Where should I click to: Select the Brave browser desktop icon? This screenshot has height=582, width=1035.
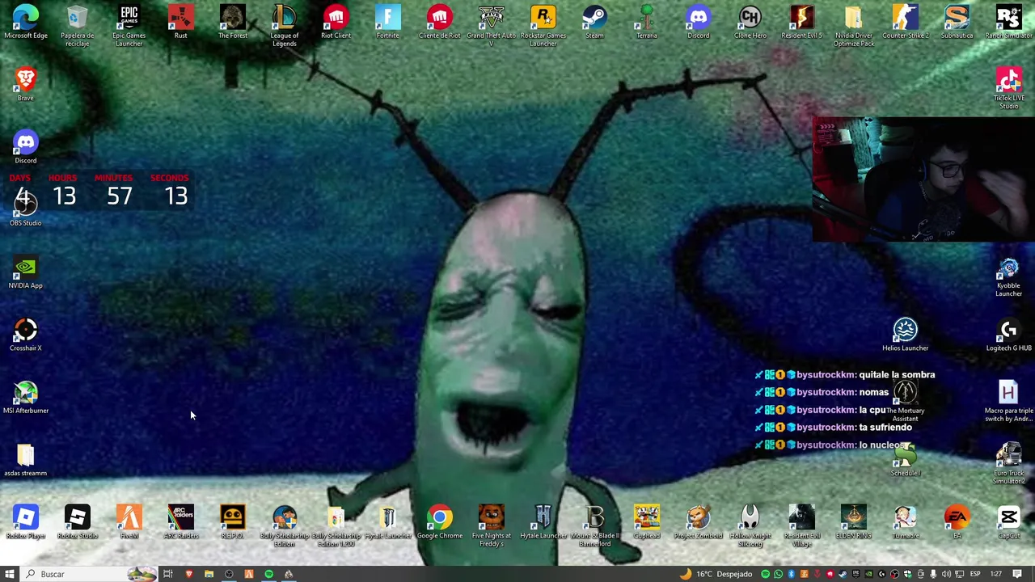tap(25, 84)
